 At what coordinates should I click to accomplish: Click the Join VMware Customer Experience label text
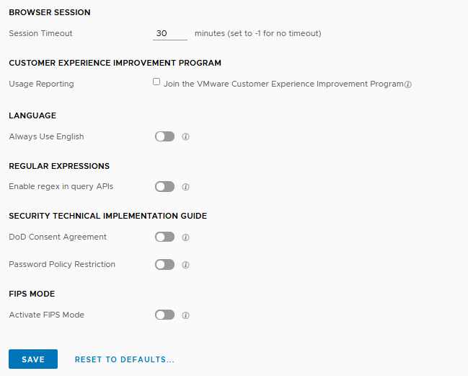click(x=283, y=84)
